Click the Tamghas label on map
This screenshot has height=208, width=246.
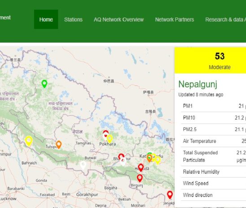pos(83,143)
